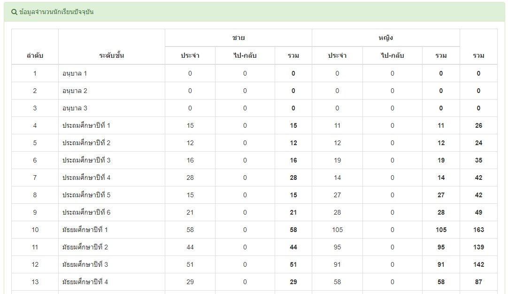Select the อนุบาล 1 row label
Image resolution: width=508 pixels, height=294 pixels.
pyautogui.click(x=75, y=73)
